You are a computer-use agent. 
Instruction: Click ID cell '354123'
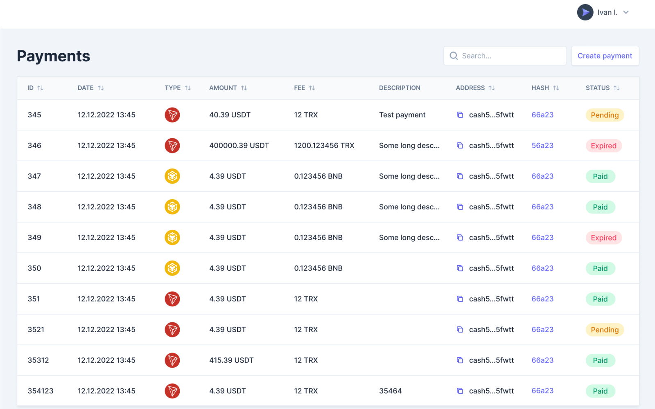(x=41, y=391)
